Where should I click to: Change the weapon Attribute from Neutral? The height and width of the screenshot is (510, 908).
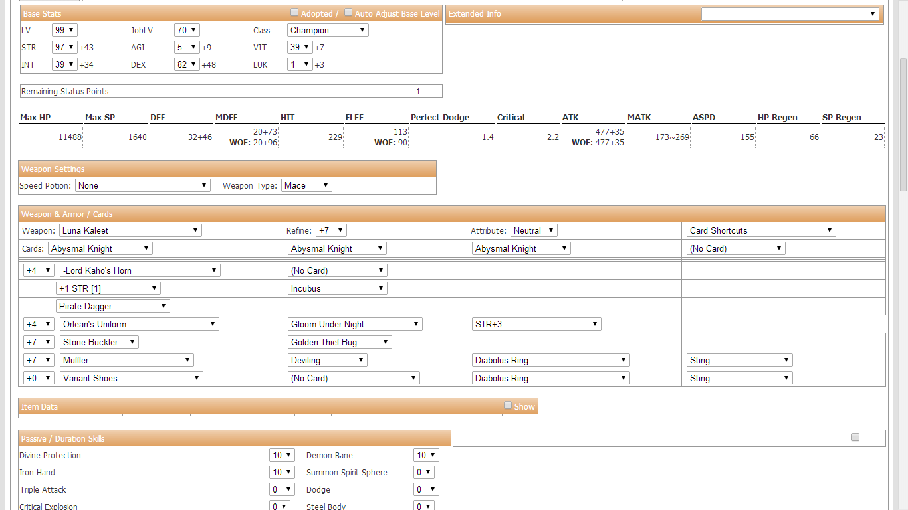coord(533,230)
